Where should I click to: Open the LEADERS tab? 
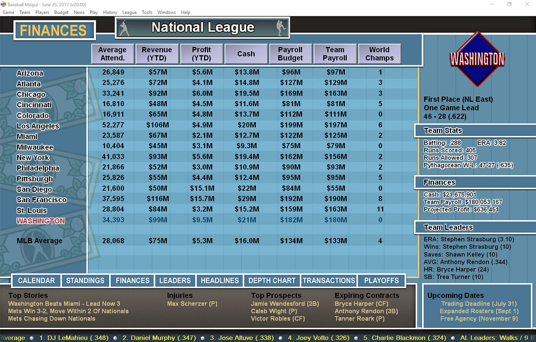pos(175,281)
